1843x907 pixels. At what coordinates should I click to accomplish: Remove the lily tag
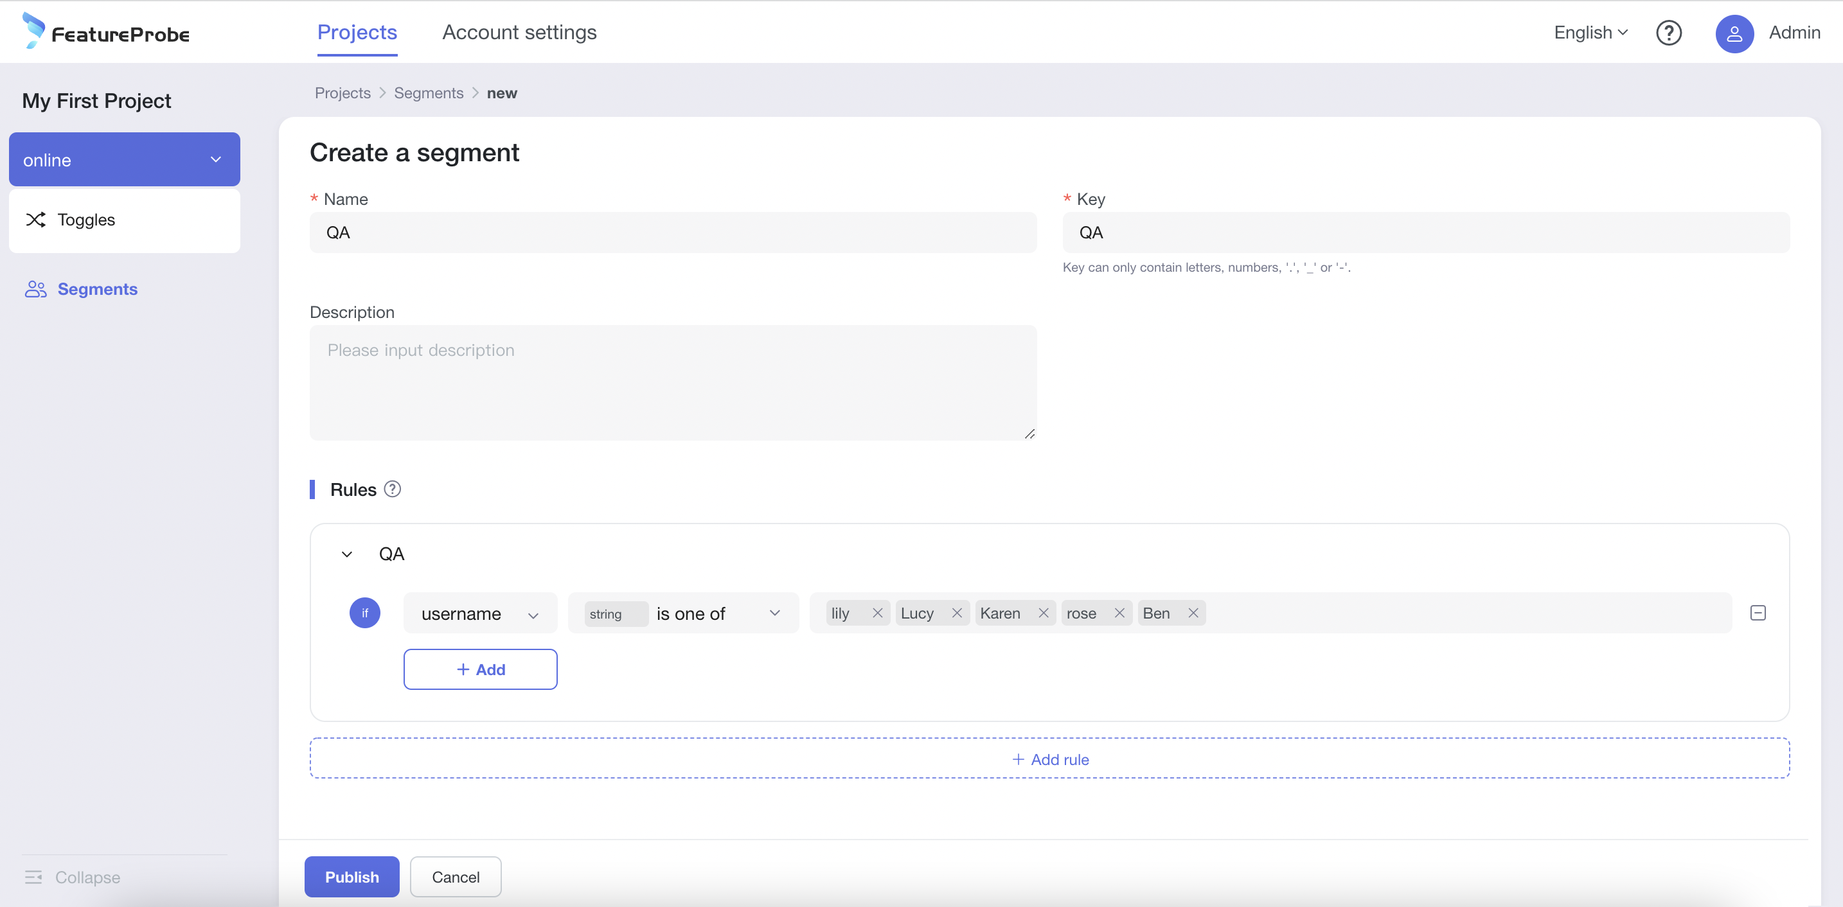coord(877,613)
